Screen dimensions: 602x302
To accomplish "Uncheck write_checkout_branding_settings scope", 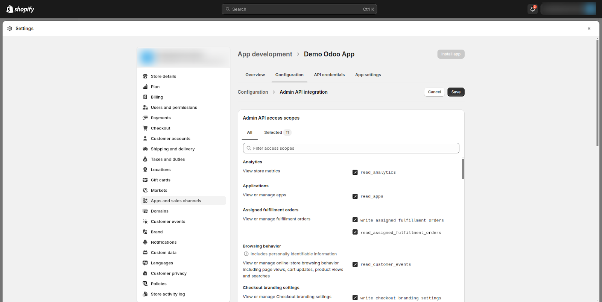I will pyautogui.click(x=355, y=297).
